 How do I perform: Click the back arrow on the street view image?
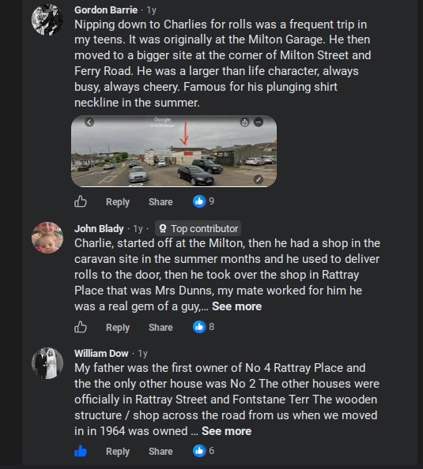click(x=89, y=122)
